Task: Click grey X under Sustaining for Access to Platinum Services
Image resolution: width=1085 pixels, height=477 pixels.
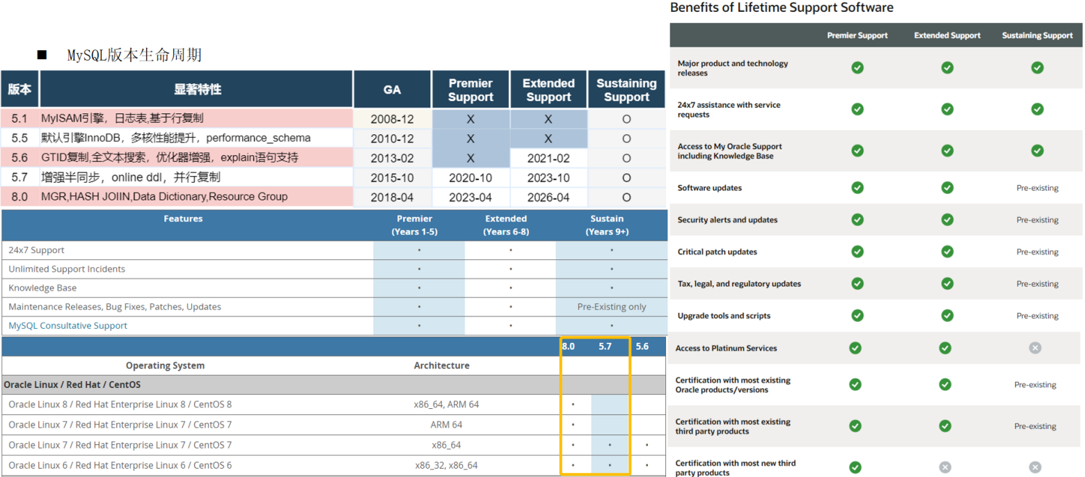Action: (1035, 348)
